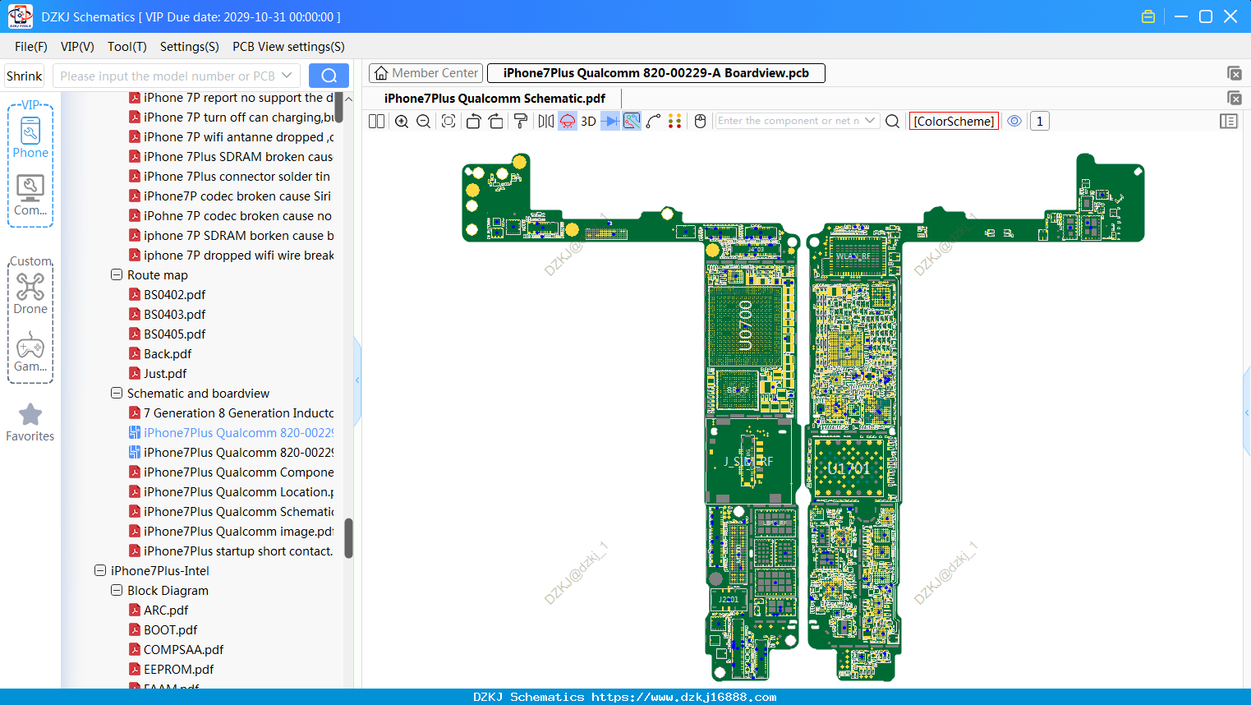Viewport: 1251px width, 705px height.
Task: Select the Phone category icon
Action: (x=30, y=138)
